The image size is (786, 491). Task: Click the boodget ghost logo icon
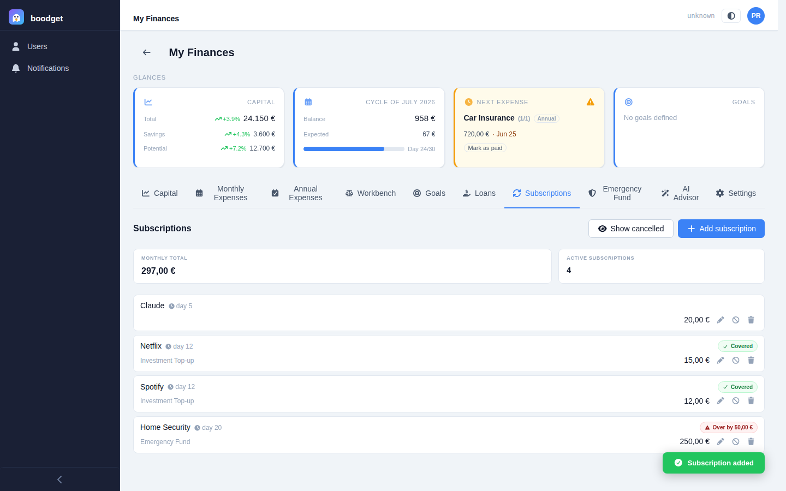coord(16,17)
